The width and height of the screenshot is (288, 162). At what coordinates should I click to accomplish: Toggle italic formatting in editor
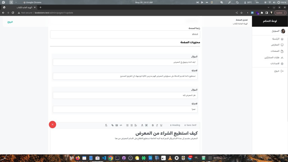tap(157, 125)
